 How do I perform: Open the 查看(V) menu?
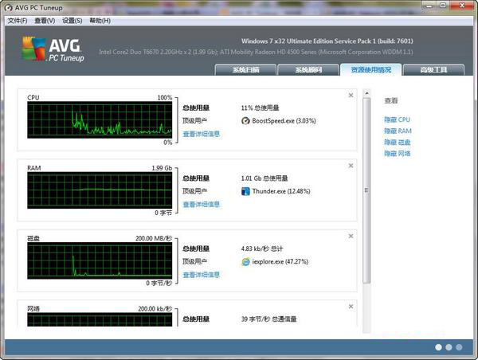[x=45, y=21]
